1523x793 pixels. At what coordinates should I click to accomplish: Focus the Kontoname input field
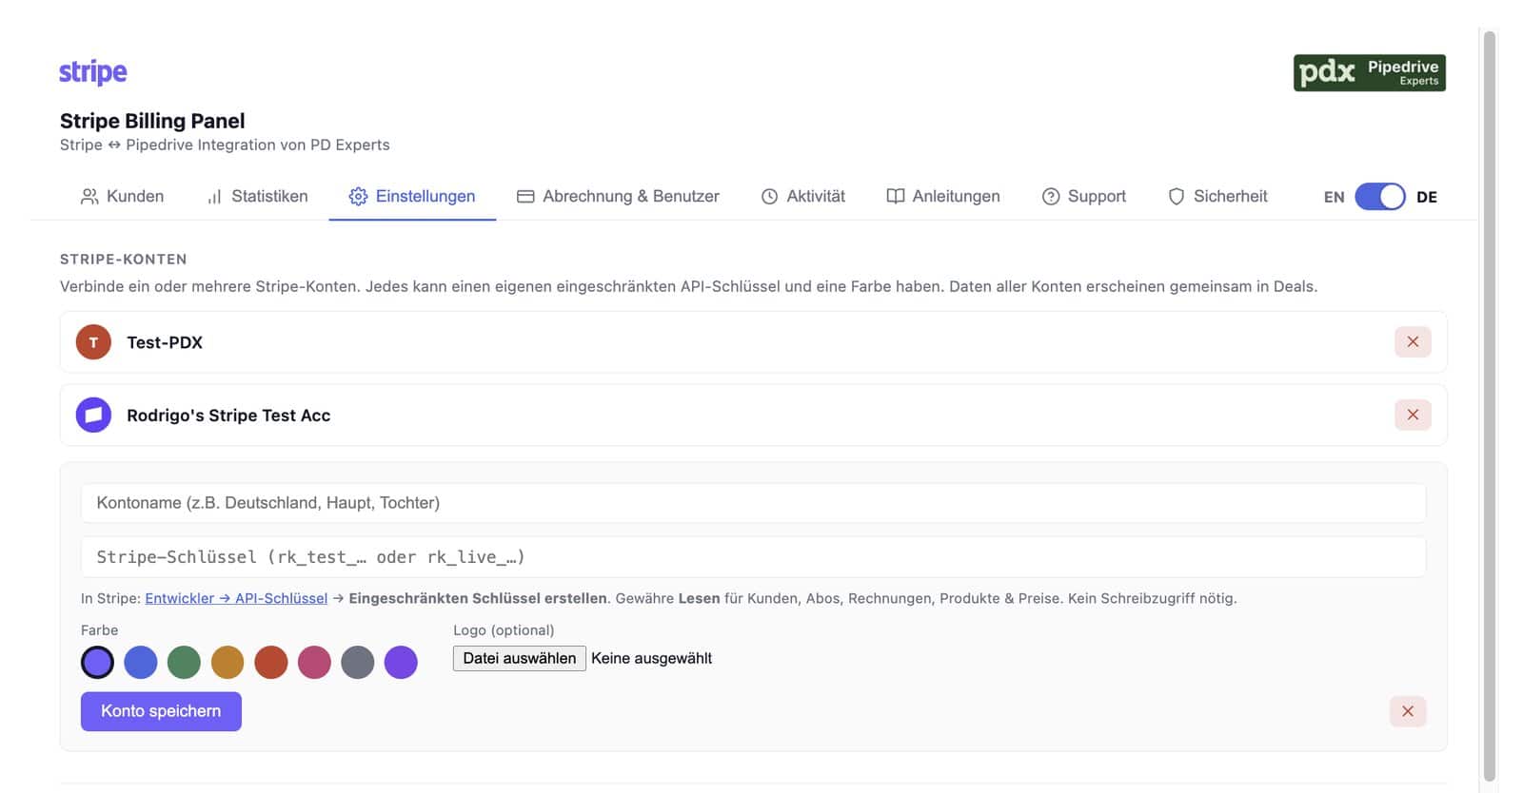(x=753, y=503)
